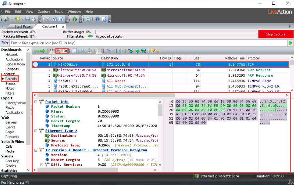Click the New Capture magnifier icon

click(7, 19)
